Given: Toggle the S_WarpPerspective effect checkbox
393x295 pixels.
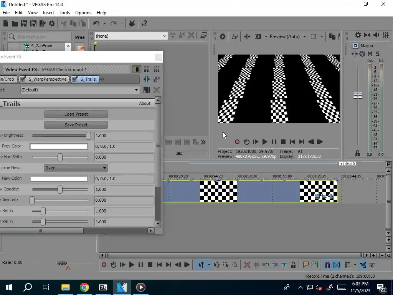Looking at the screenshot, I should (23, 79).
